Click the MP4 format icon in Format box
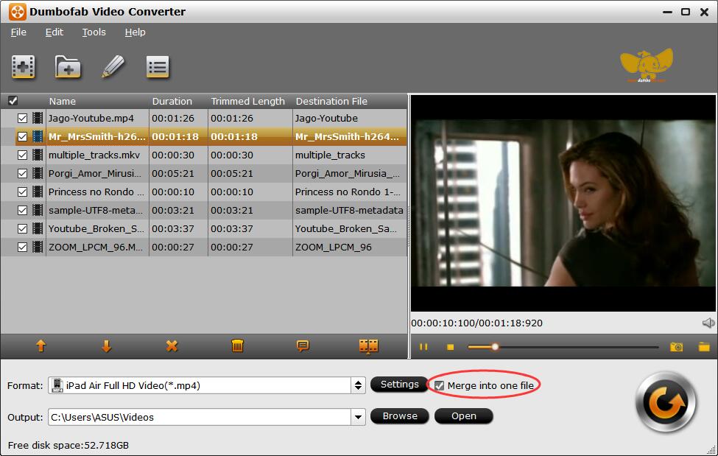This screenshot has height=456, width=718. click(57, 385)
